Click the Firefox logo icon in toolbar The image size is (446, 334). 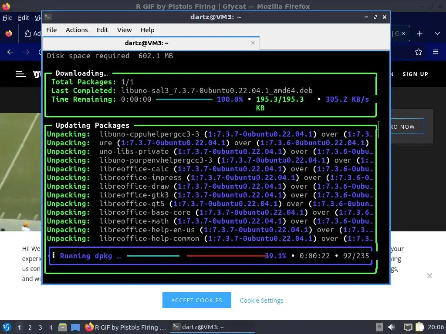9,33
